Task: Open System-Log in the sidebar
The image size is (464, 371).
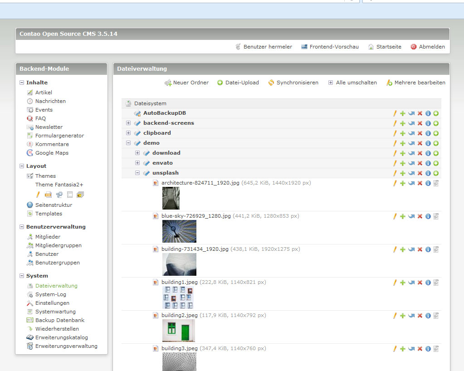Action: coord(50,294)
